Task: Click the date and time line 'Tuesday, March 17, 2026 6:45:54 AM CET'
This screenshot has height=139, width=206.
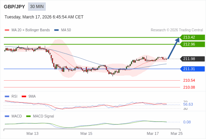Action: [44, 17]
